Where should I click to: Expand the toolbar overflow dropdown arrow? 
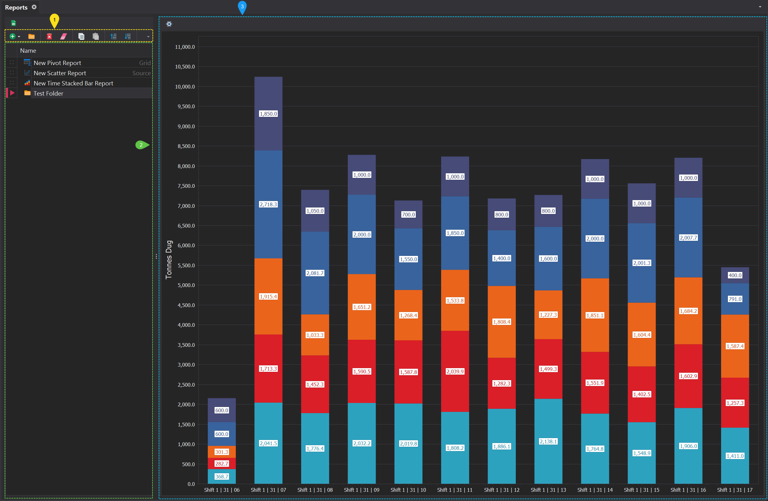(148, 37)
